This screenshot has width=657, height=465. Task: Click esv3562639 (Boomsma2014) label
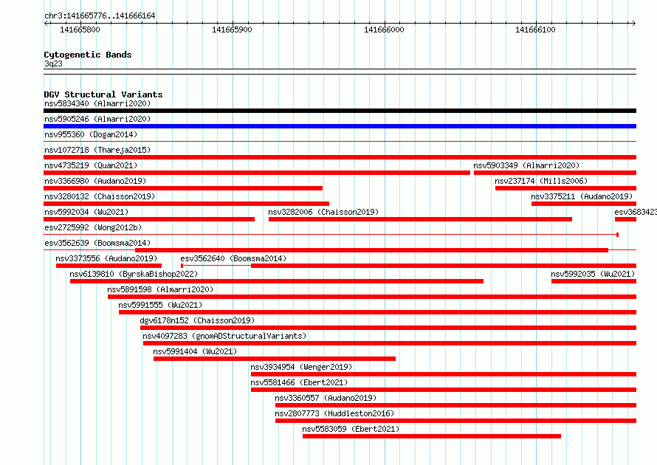tap(97, 243)
